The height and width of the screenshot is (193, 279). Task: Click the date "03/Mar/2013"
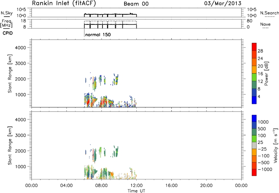point(223,3)
